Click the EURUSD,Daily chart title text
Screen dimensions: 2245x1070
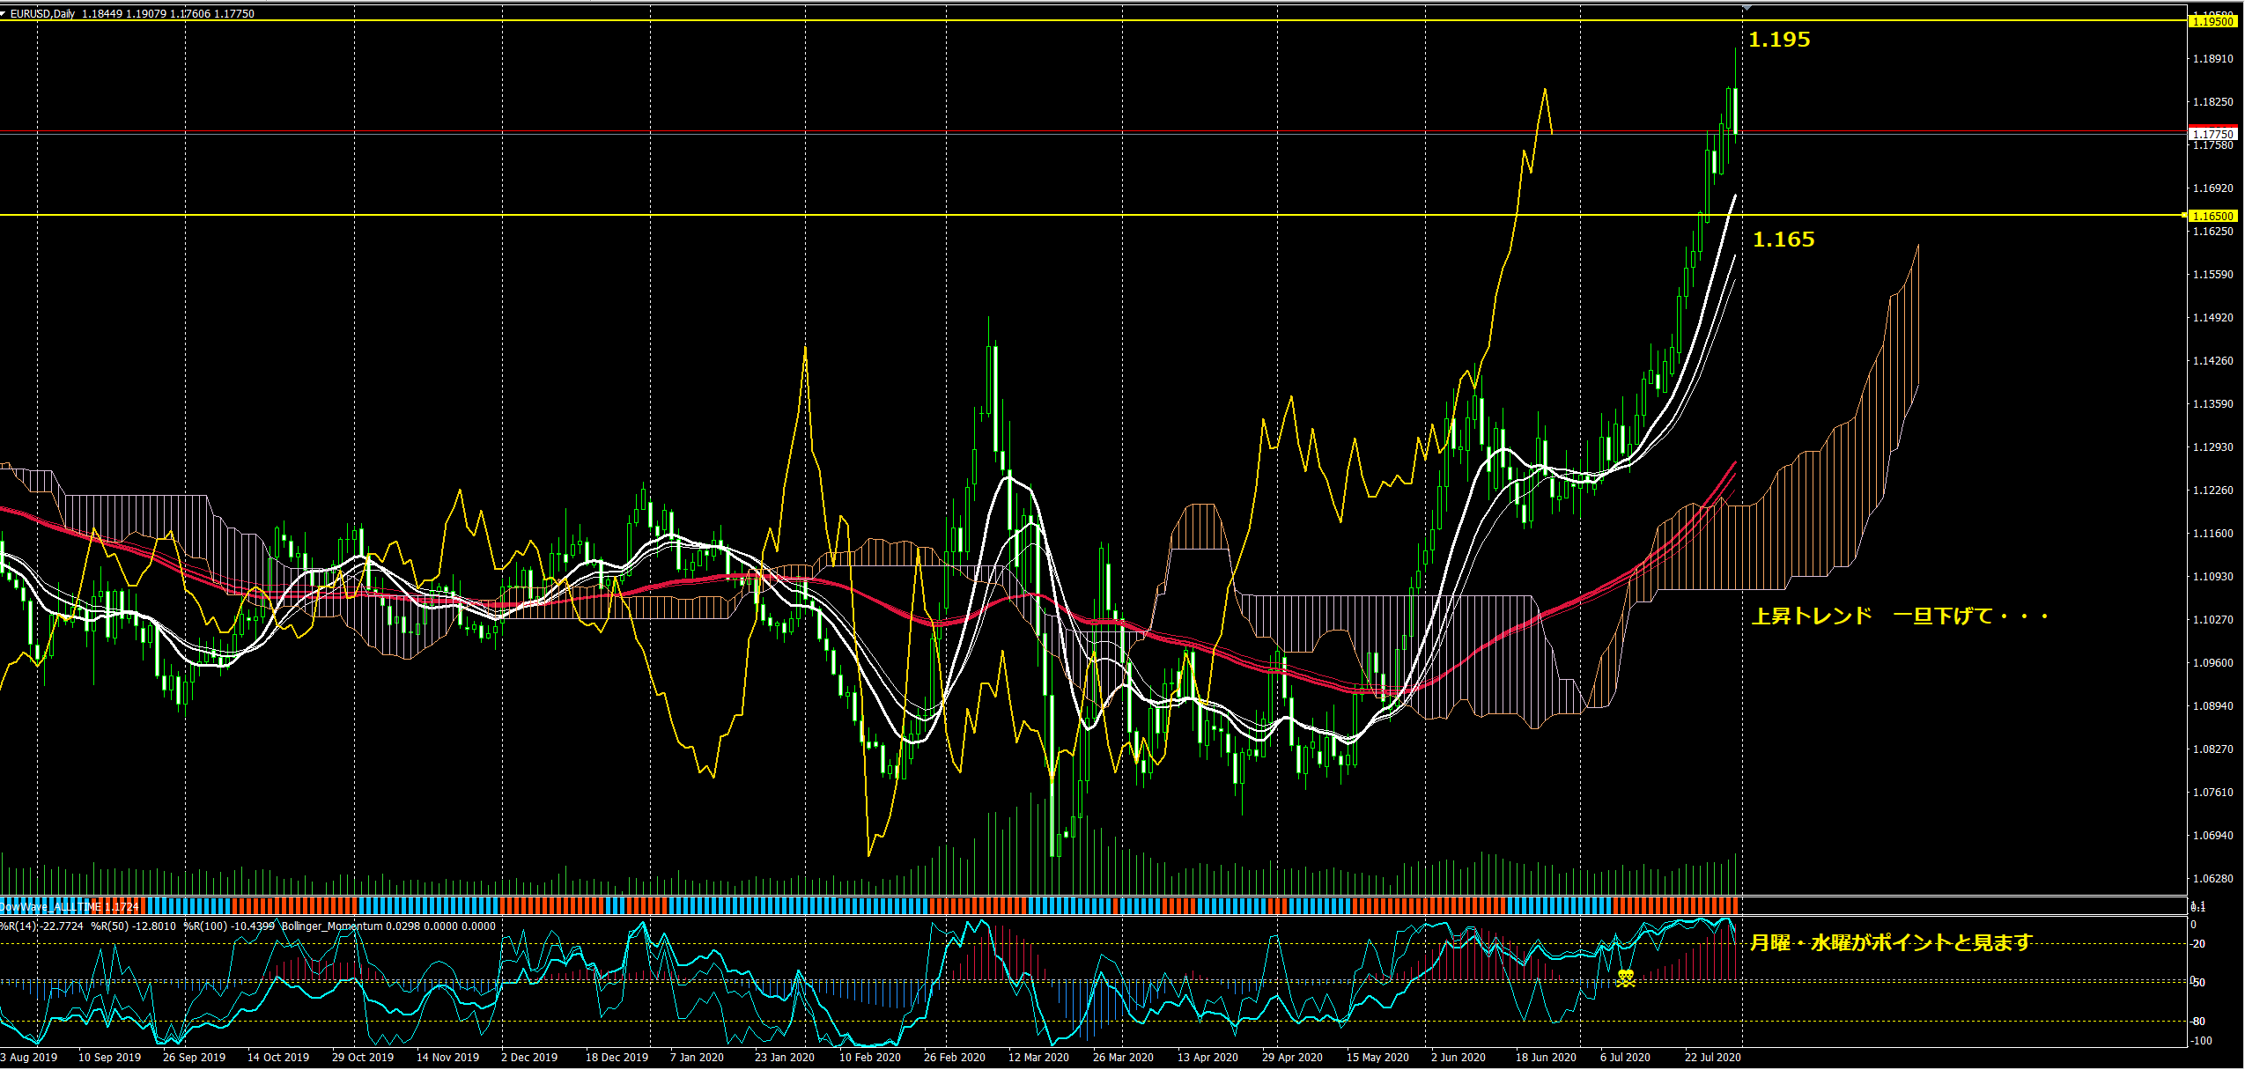pyautogui.click(x=42, y=13)
